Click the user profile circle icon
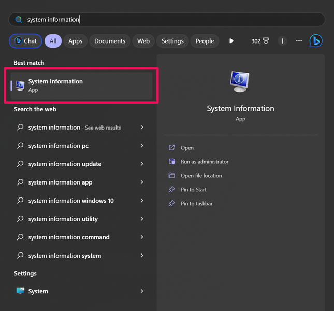The width and height of the screenshot is (334, 311). click(x=282, y=41)
